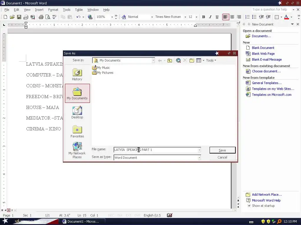Open the Edit menu
The height and width of the screenshot is (225, 301).
click(x=16, y=10)
